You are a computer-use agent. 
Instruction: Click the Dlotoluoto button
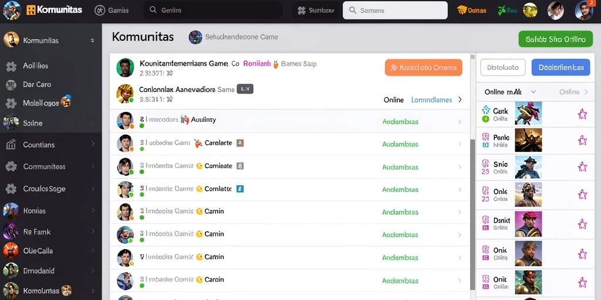coord(503,68)
